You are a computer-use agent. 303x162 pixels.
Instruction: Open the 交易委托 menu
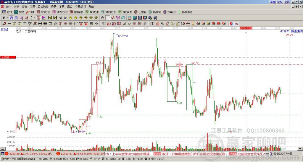(80, 7)
